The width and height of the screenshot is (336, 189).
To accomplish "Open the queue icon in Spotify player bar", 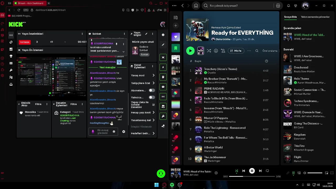I will (293, 173).
